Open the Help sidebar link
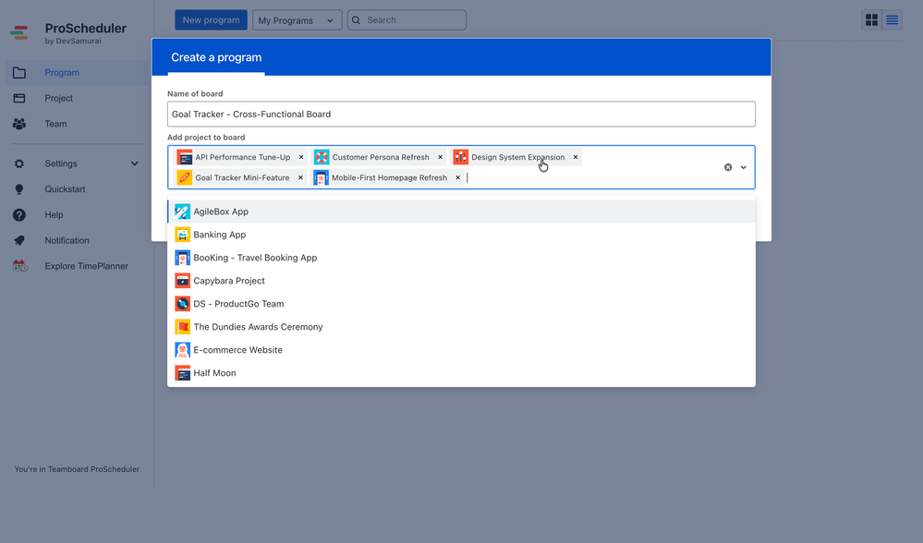 coord(55,215)
